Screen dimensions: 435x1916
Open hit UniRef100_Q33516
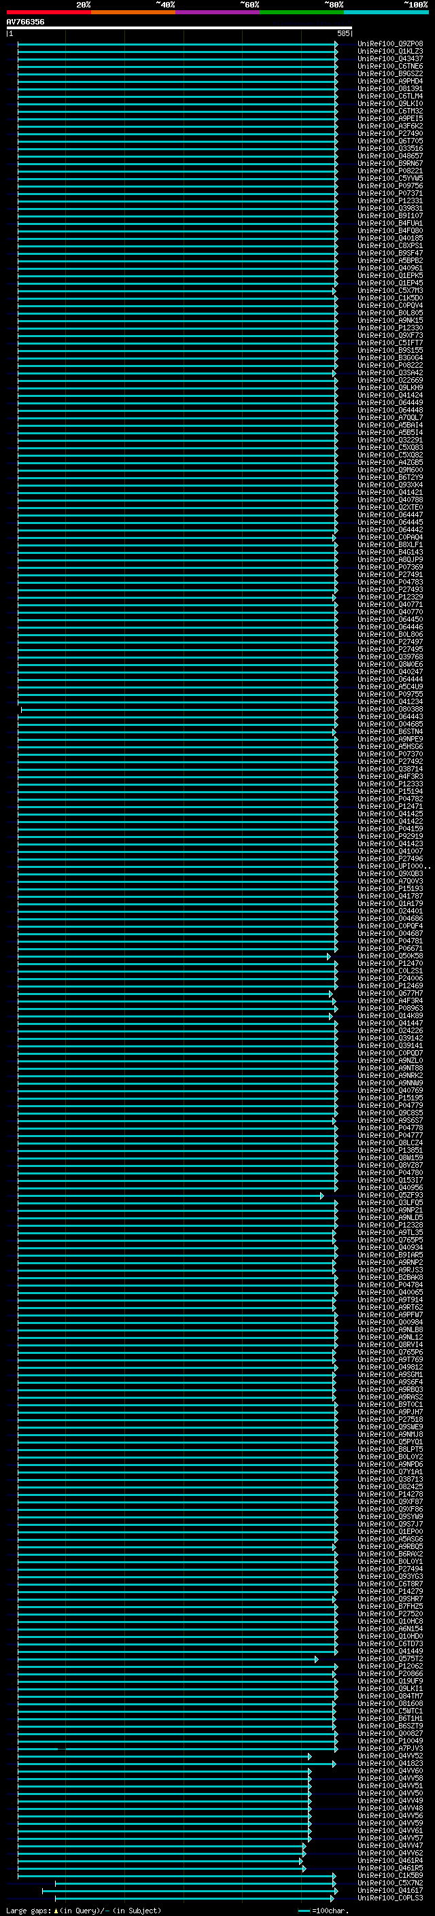390,149
